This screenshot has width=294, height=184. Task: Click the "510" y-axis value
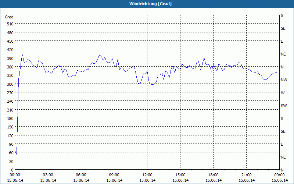coord(10,24)
